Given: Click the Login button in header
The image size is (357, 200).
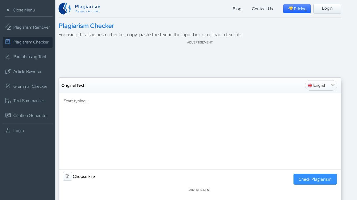Looking at the screenshot, I should point(327,9).
